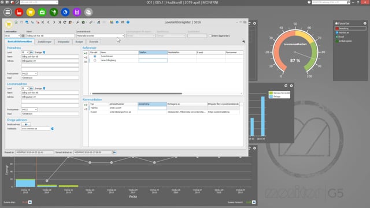Screen dimensions: 370x208
Task: Click the Webbsida input field
Action: pyautogui.click(x=36, y=129)
